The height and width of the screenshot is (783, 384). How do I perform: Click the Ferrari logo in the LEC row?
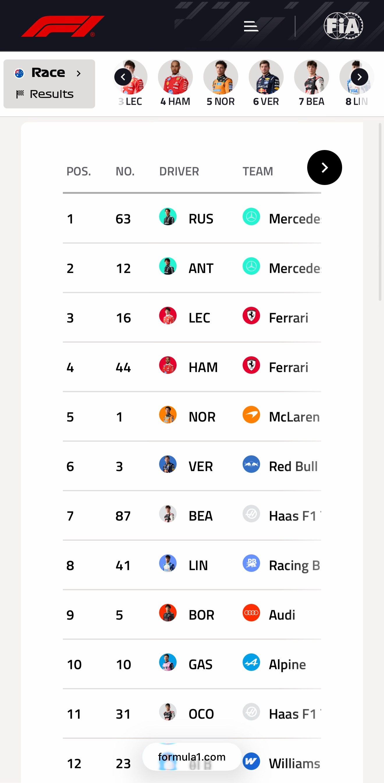click(x=251, y=315)
